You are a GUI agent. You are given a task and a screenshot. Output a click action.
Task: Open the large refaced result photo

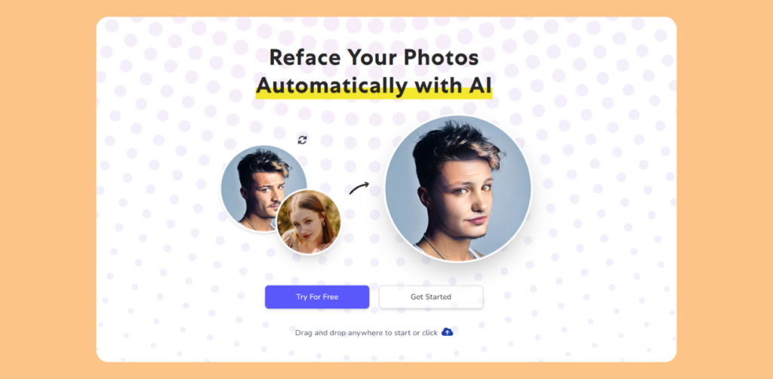pos(458,188)
